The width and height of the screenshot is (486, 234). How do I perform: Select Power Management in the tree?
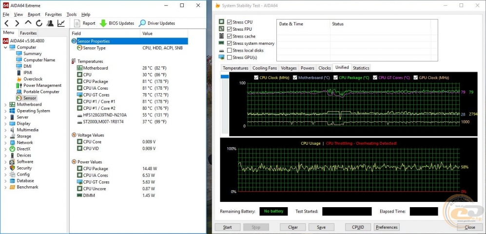(42, 85)
